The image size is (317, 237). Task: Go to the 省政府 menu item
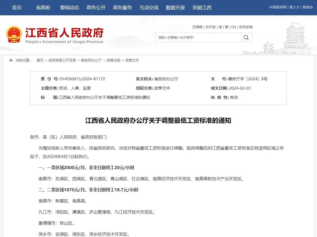point(43,8)
